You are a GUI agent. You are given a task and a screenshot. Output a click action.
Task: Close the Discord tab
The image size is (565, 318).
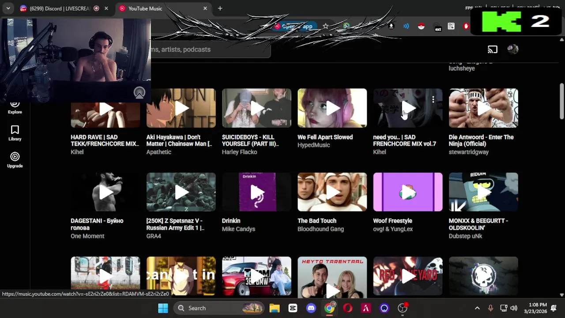tap(106, 8)
